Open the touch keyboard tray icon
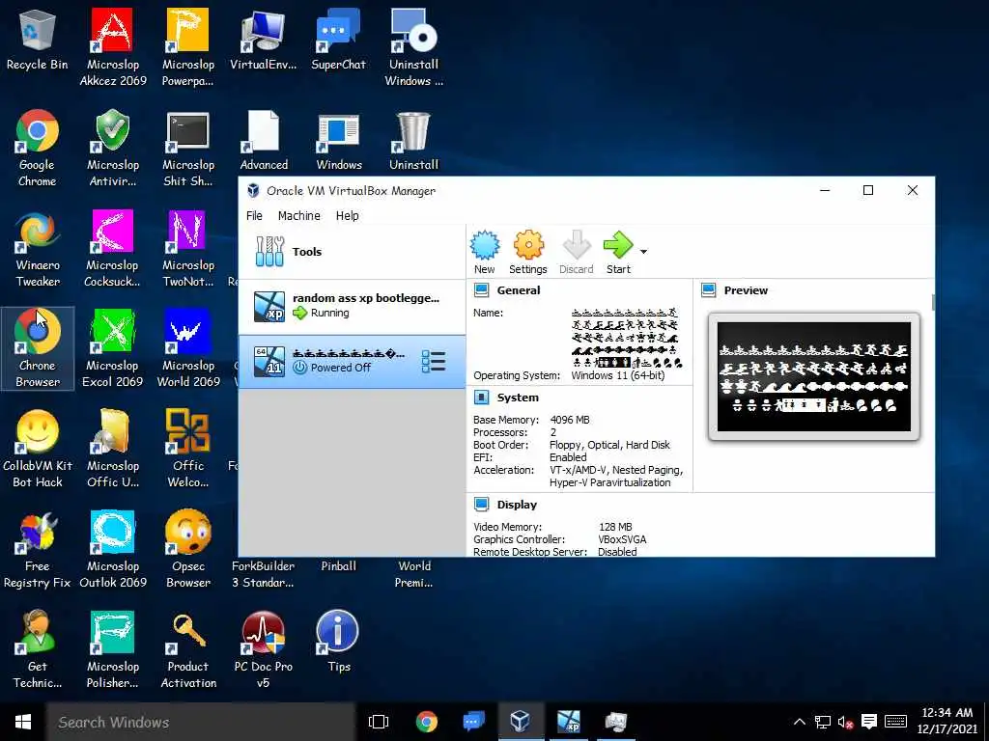The image size is (989, 741). (895, 722)
